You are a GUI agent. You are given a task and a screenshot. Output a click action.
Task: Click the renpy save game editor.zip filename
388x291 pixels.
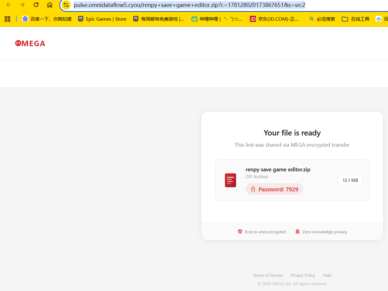point(278,169)
